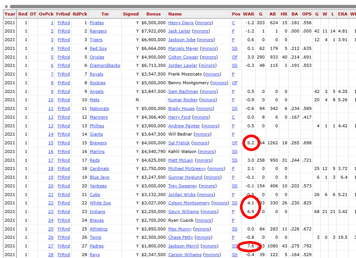
Task: Open the Diamondbacks team link
Action: coord(105,65)
